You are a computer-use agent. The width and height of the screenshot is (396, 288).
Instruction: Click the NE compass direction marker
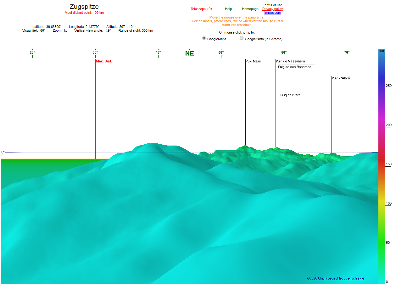pos(189,53)
